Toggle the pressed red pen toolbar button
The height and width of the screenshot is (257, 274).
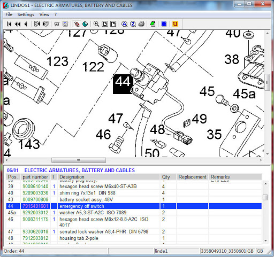coord(77,24)
